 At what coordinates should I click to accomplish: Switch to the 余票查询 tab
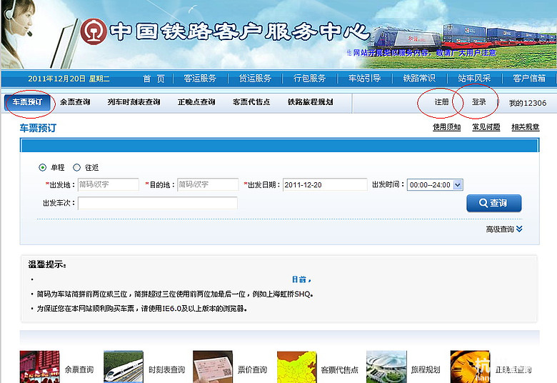75,102
